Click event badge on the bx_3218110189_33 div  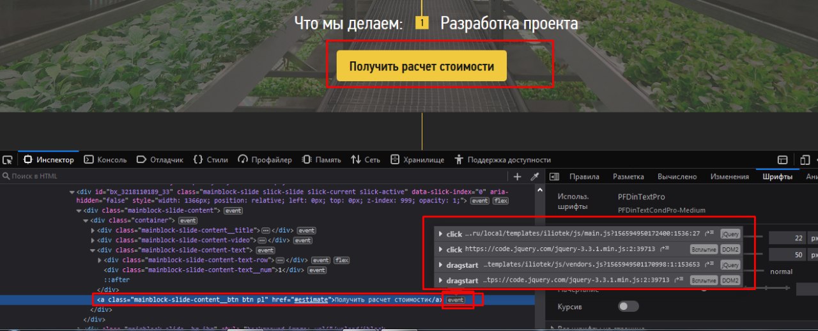[479, 201]
